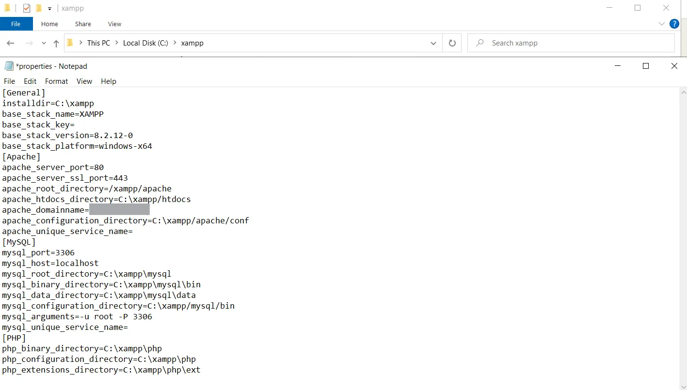The width and height of the screenshot is (687, 390).
Task: Click the New Folder icon in Quick Access toolbar
Action: tap(39, 8)
